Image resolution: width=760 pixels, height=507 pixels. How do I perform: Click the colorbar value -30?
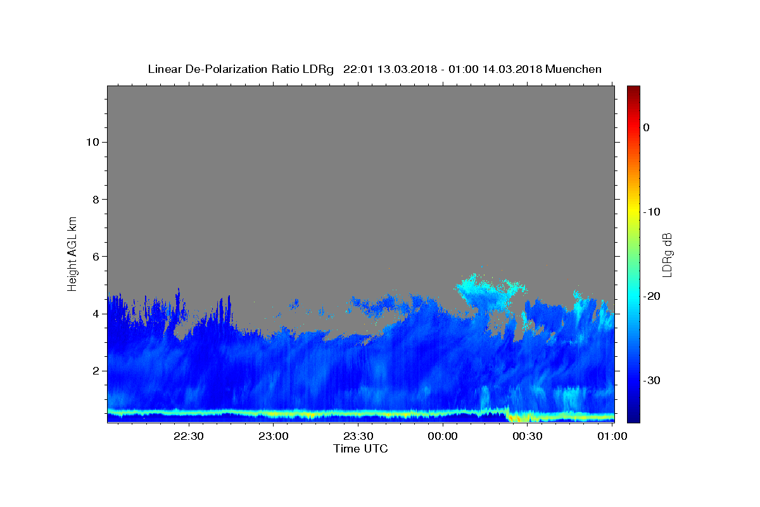[x=652, y=380]
